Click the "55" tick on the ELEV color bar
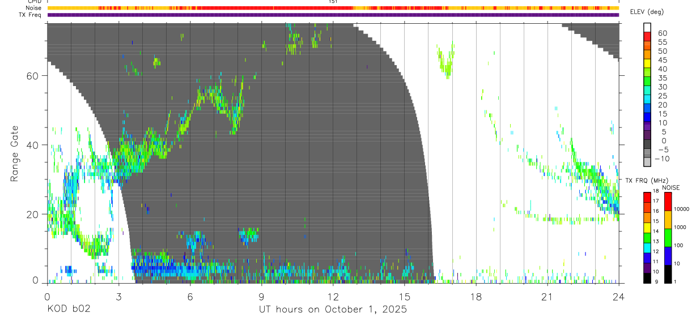This screenshot has width=696, height=321. click(661, 42)
